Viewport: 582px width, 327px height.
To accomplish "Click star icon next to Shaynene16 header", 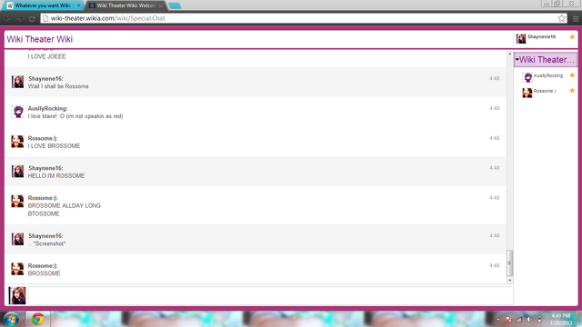I will (572, 36).
